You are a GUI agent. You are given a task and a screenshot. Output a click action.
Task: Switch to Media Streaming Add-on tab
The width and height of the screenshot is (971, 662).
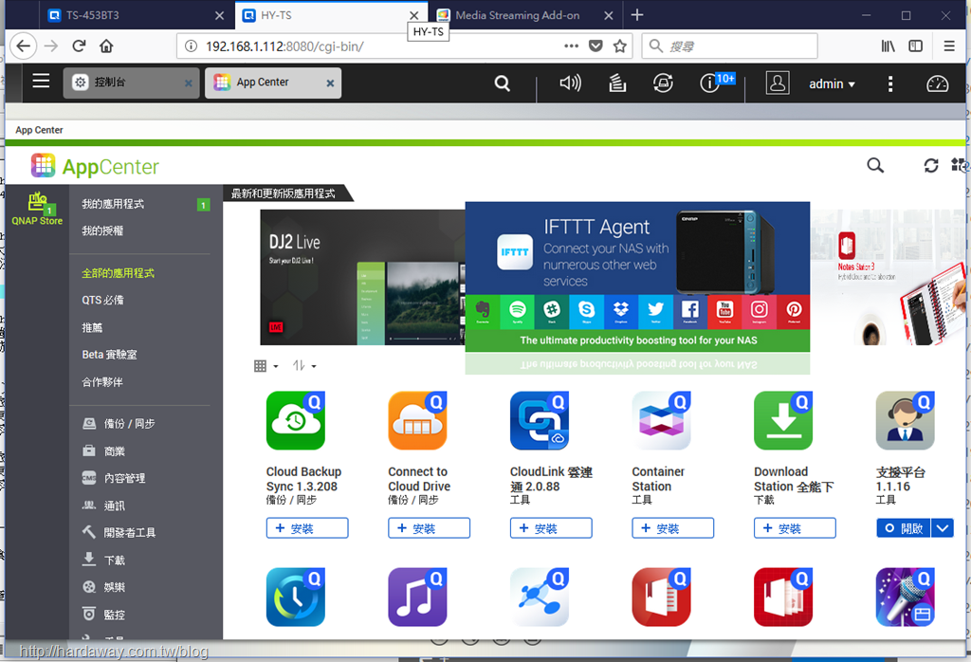[x=525, y=15]
